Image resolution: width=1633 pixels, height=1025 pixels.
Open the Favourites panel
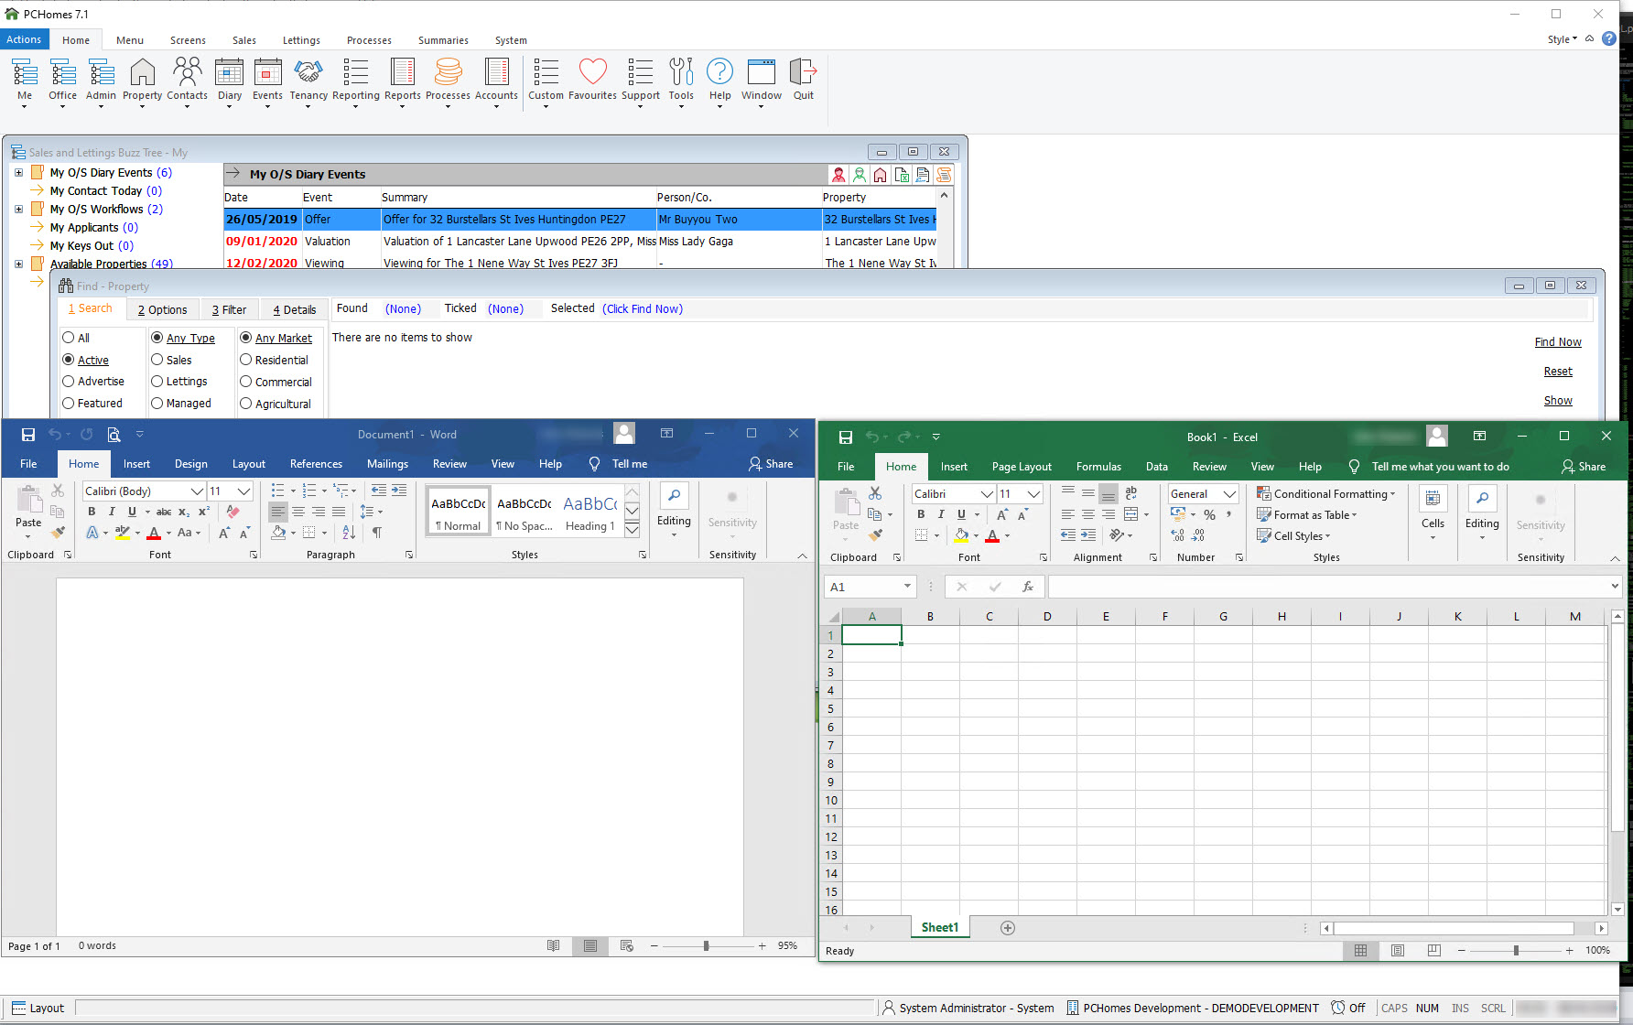tap(592, 82)
